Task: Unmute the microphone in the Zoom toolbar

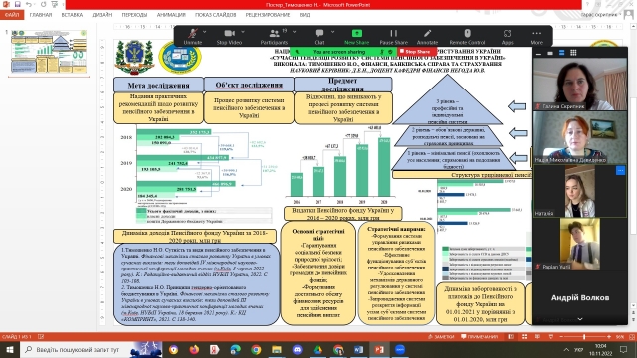Action: click(192, 37)
